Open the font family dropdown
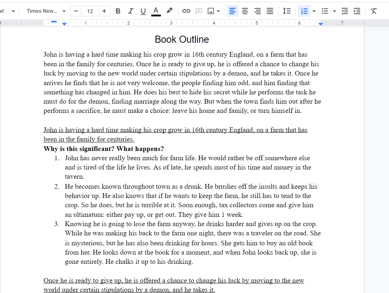The height and width of the screenshot is (293, 389). click(x=44, y=11)
